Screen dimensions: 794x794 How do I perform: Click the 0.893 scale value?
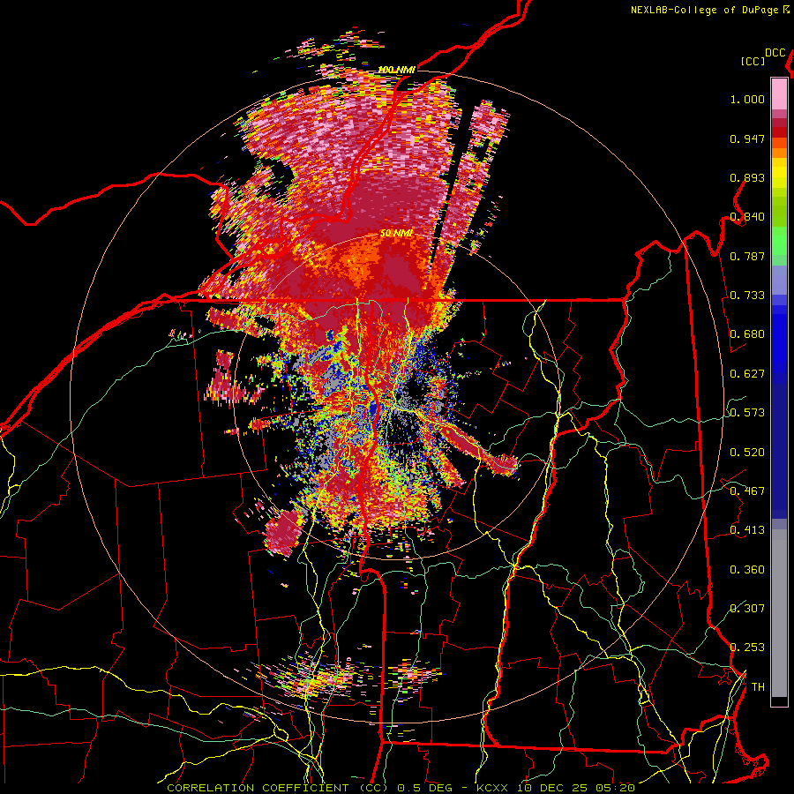[747, 177]
